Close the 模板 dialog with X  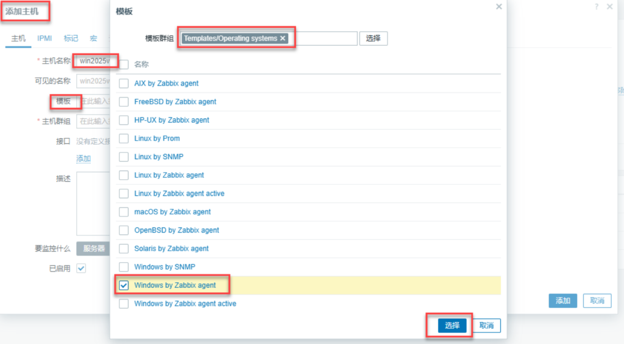(498, 7)
